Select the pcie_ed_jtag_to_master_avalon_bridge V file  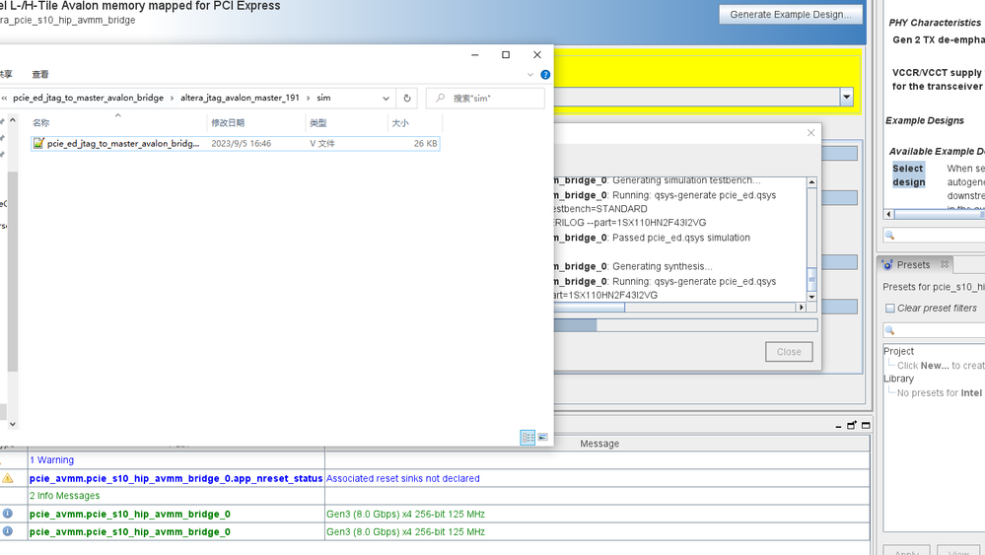[235, 144]
